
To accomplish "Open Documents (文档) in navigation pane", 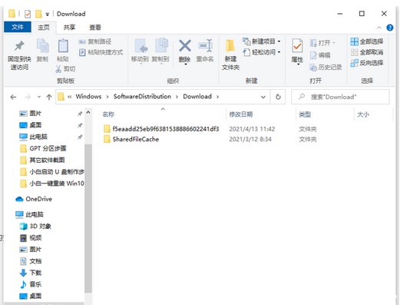I will point(31,261).
